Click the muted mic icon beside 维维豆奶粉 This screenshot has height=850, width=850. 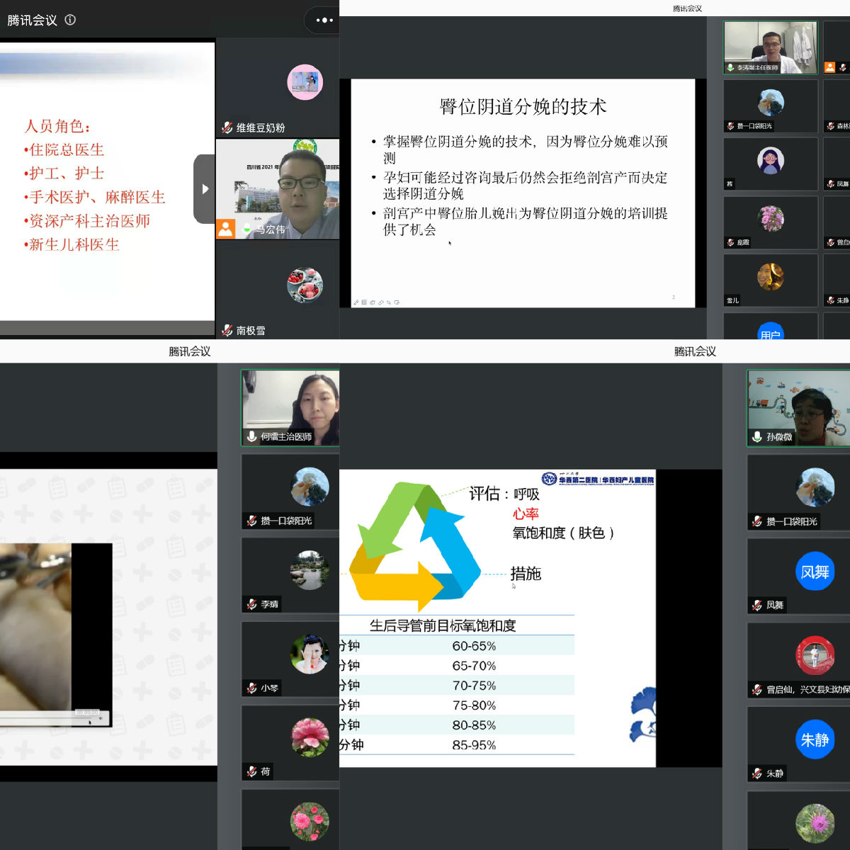tap(227, 127)
